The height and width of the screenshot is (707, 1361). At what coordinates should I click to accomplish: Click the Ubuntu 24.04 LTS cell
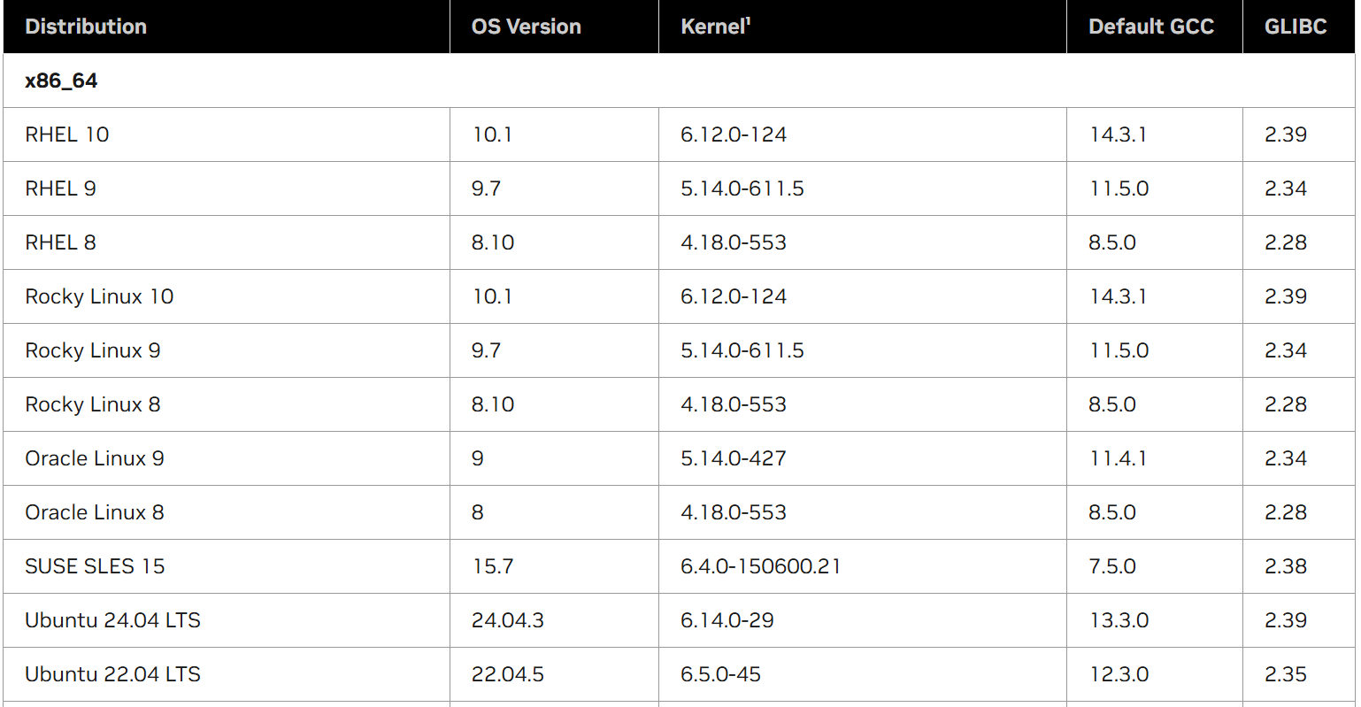(112, 620)
